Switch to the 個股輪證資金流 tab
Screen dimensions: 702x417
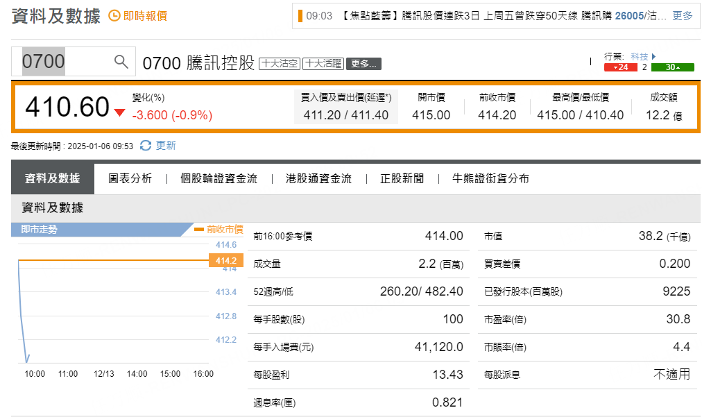tap(219, 178)
